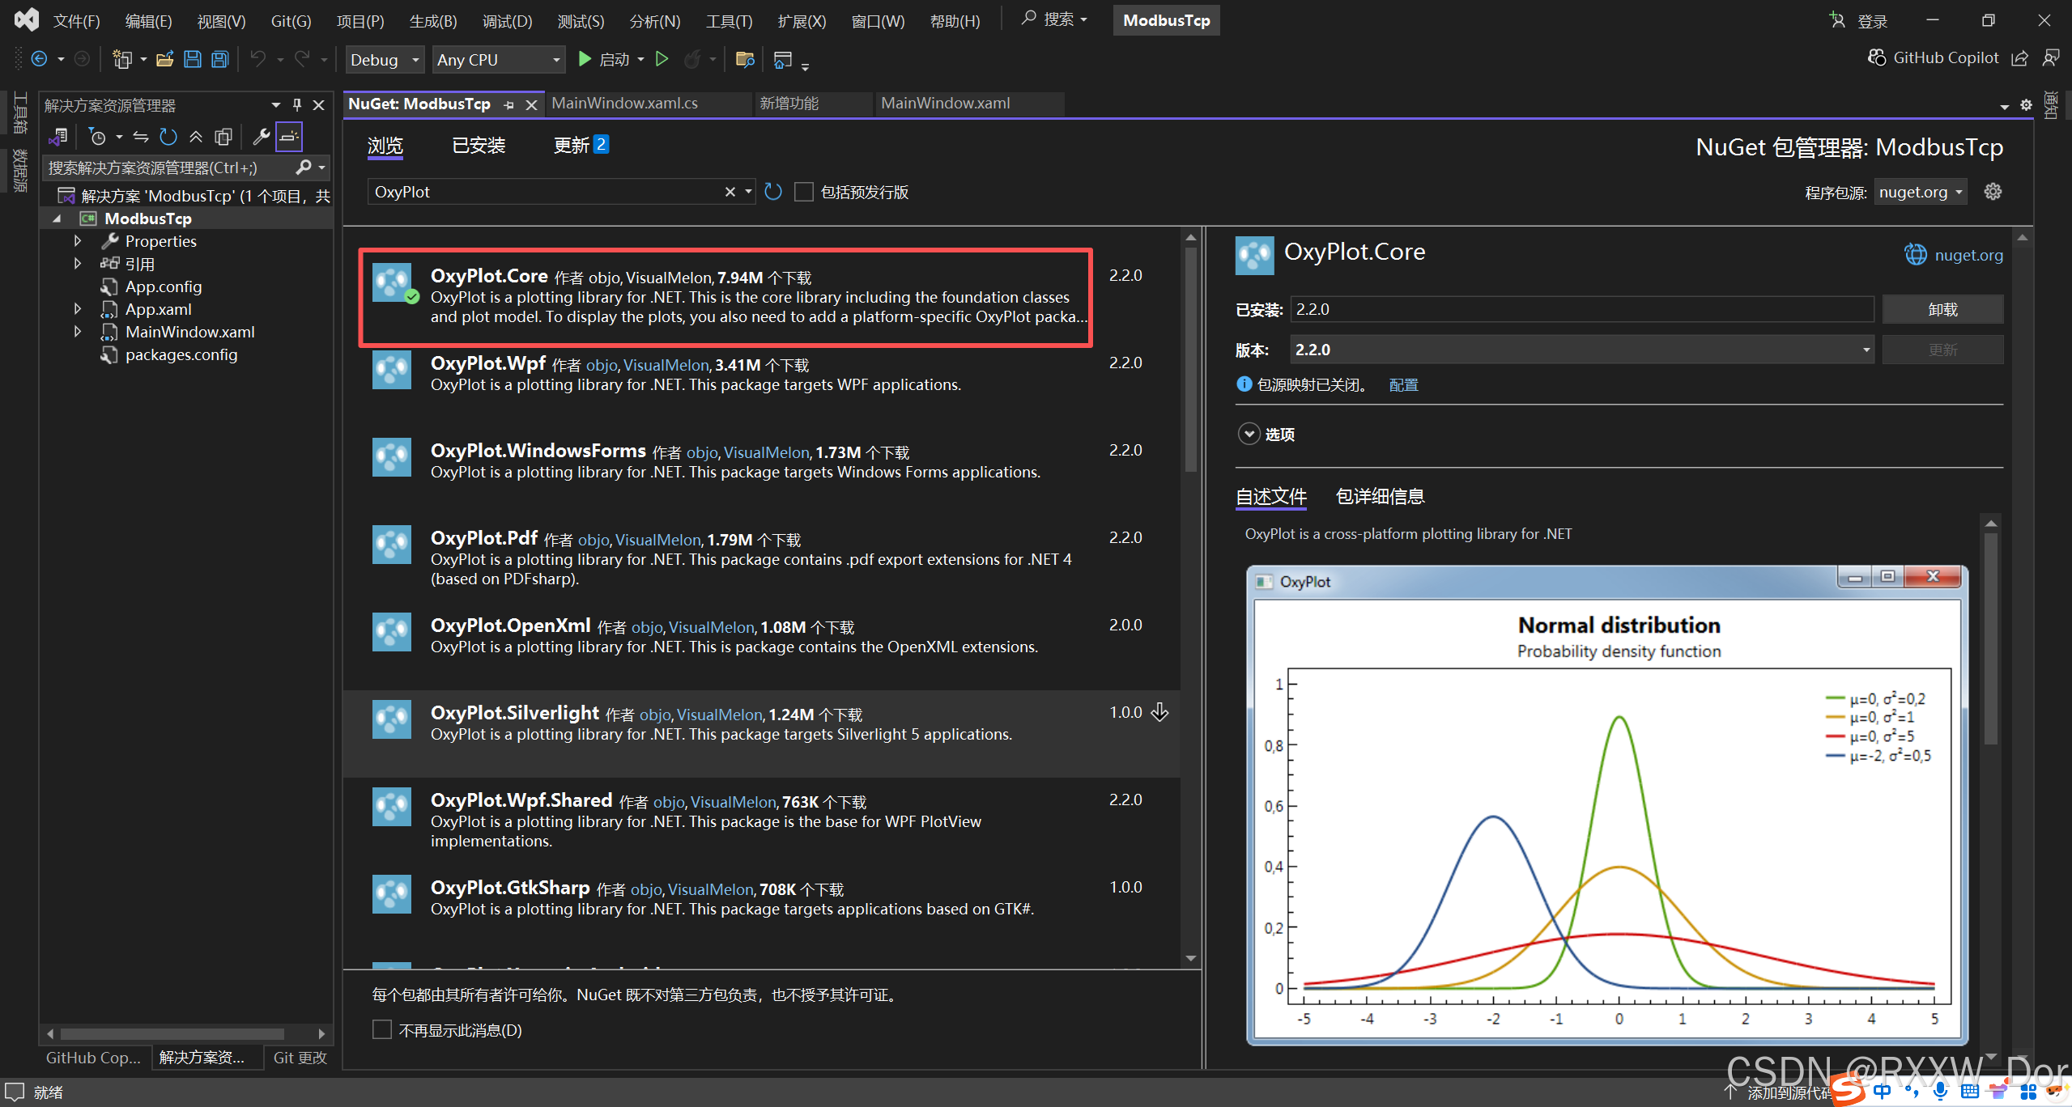Click the wrench properties icon in Solution Explorer
Screen dimensions: 2072x1107
pyautogui.click(x=261, y=137)
